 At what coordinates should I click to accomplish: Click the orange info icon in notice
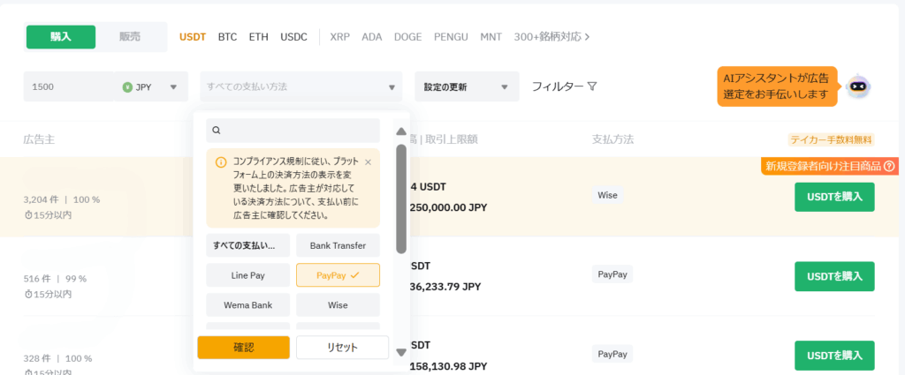coord(221,162)
